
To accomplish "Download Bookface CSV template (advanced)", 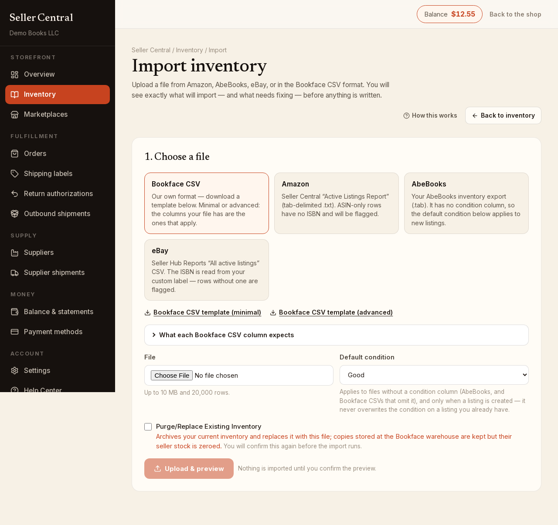I will point(336,312).
